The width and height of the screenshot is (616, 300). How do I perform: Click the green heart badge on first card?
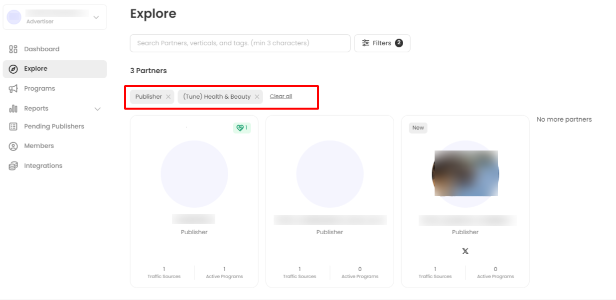(242, 128)
